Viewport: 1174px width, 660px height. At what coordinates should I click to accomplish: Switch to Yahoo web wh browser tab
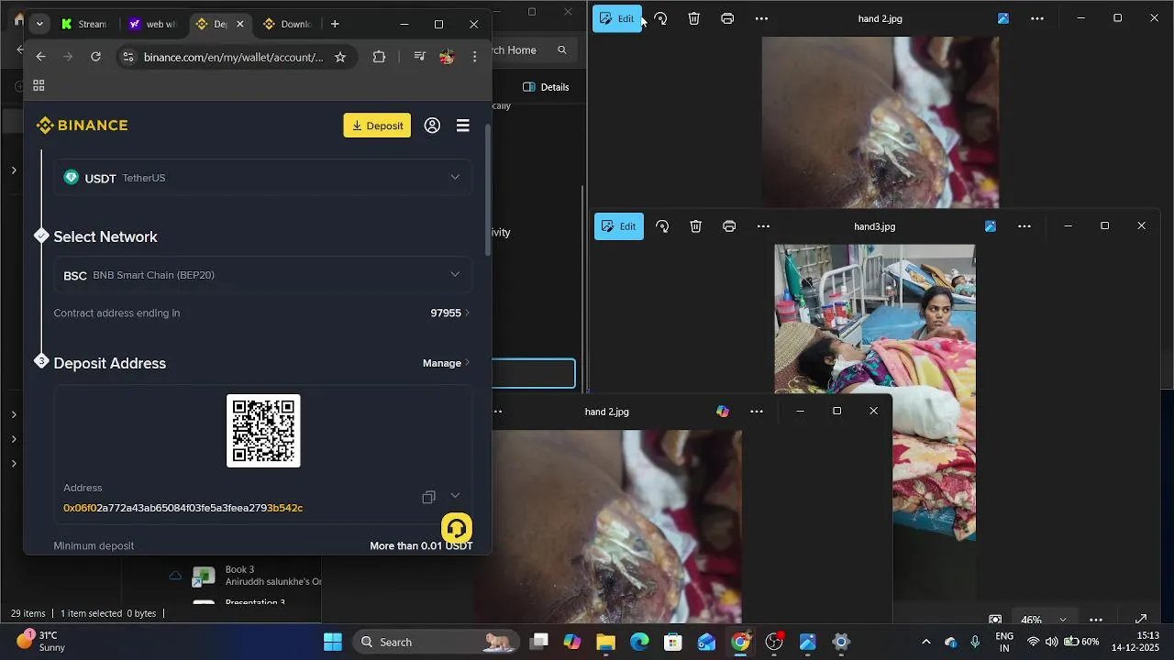coord(153,24)
